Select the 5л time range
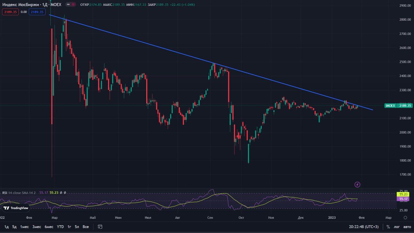Screen dimensions: 414x233 (x=77, y=227)
